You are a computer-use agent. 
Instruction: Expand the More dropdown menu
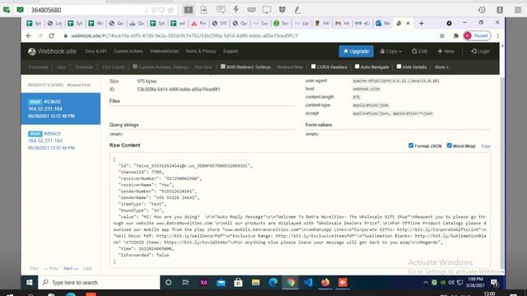441,67
